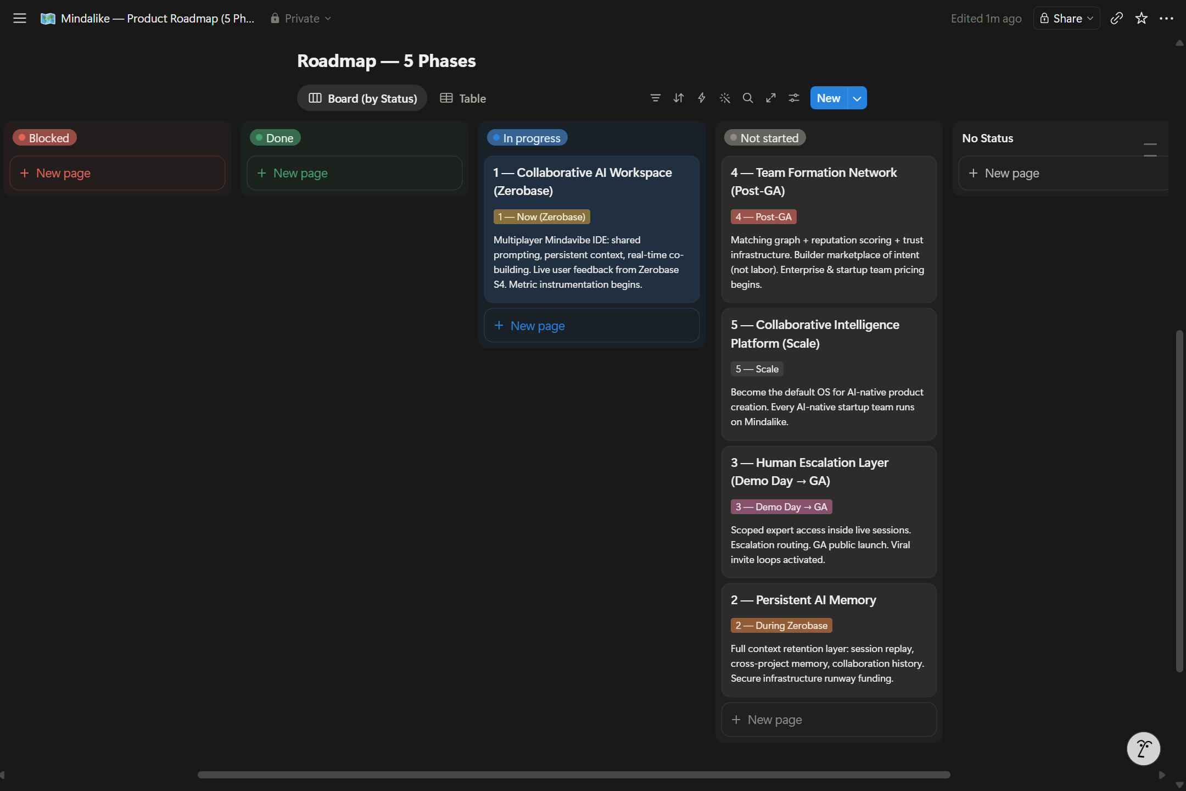The height and width of the screenshot is (791, 1186).
Task: Click the hide-column dash in No Status
Action: coord(1150,144)
